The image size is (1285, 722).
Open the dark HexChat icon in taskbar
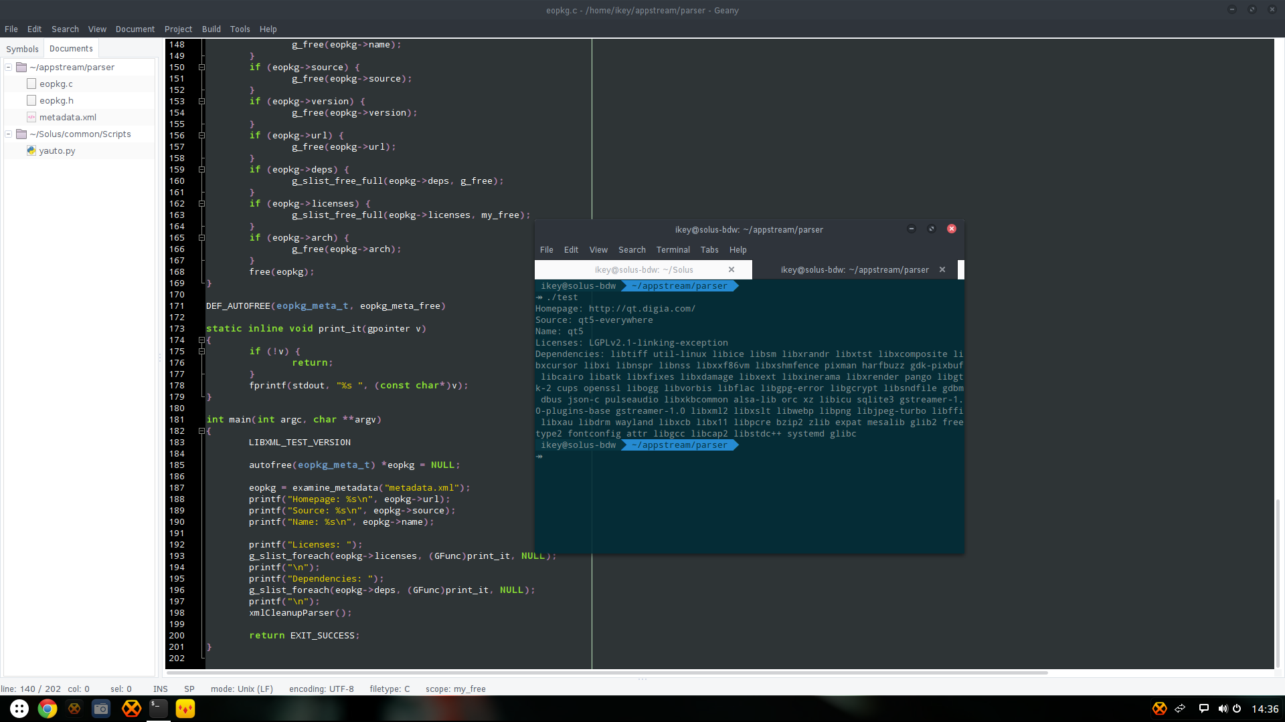(x=74, y=709)
